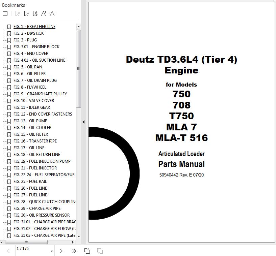
Task: Click the vertical bookmarks scrollbar thumb
Action: [x=78, y=69]
